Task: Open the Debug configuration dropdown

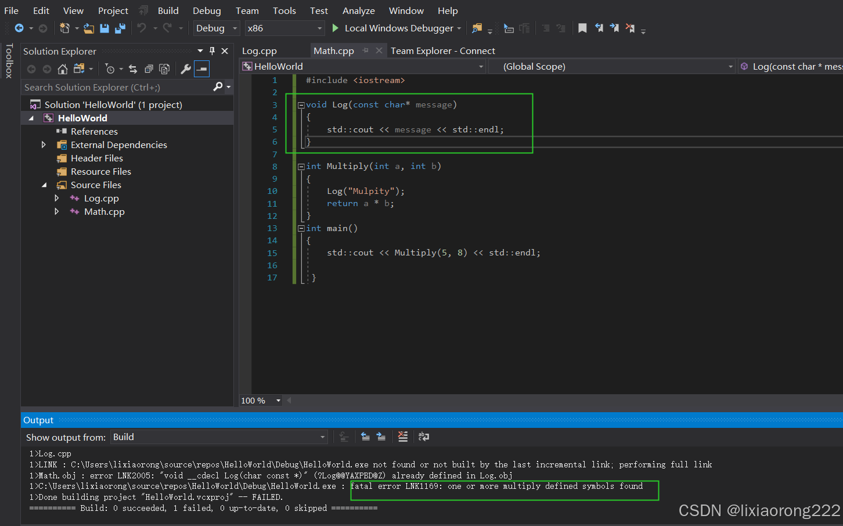Action: tap(216, 28)
